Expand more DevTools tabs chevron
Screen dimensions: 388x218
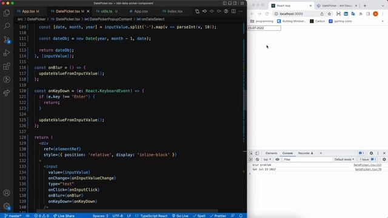(x=321, y=153)
